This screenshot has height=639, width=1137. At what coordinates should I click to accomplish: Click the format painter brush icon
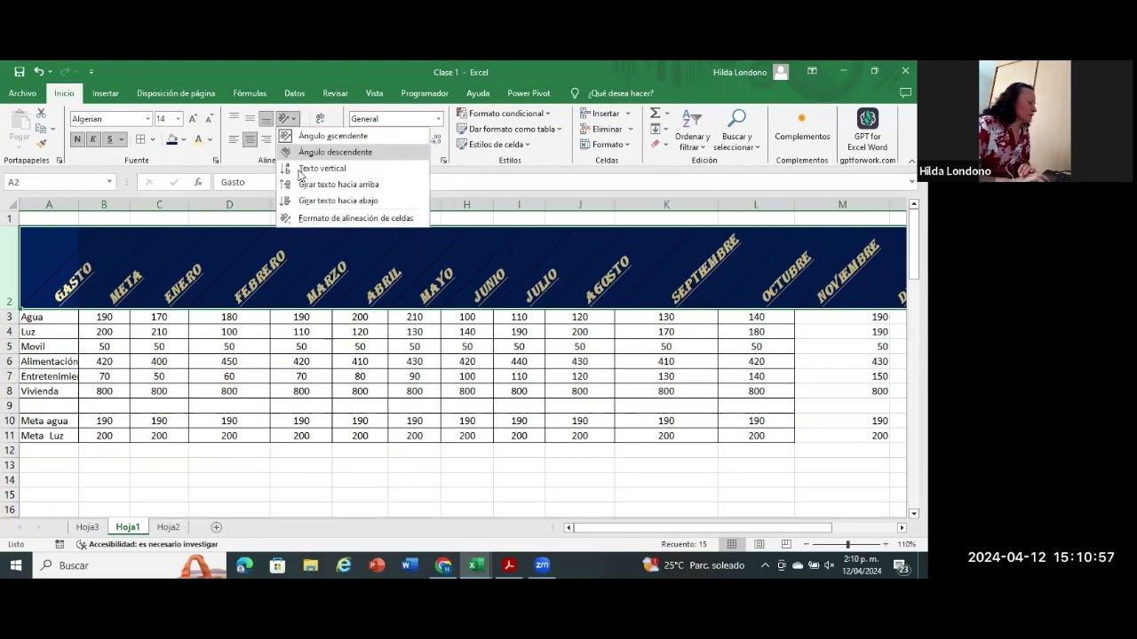point(41,144)
